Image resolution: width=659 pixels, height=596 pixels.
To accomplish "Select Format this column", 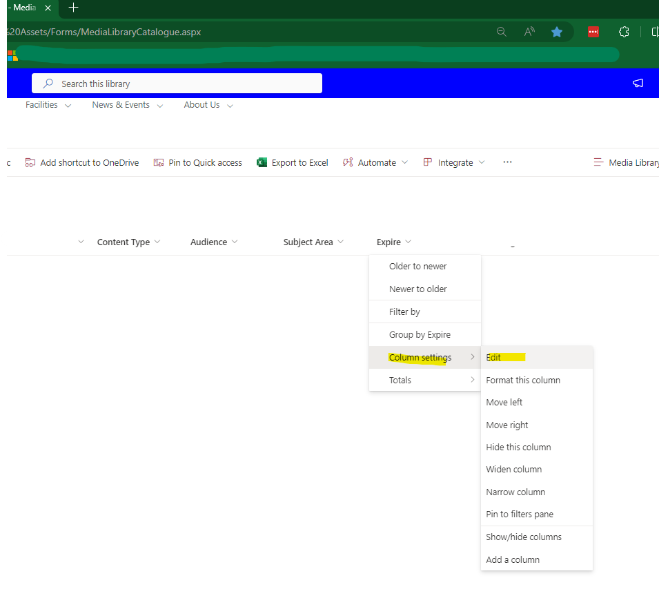I will tap(537, 380).
